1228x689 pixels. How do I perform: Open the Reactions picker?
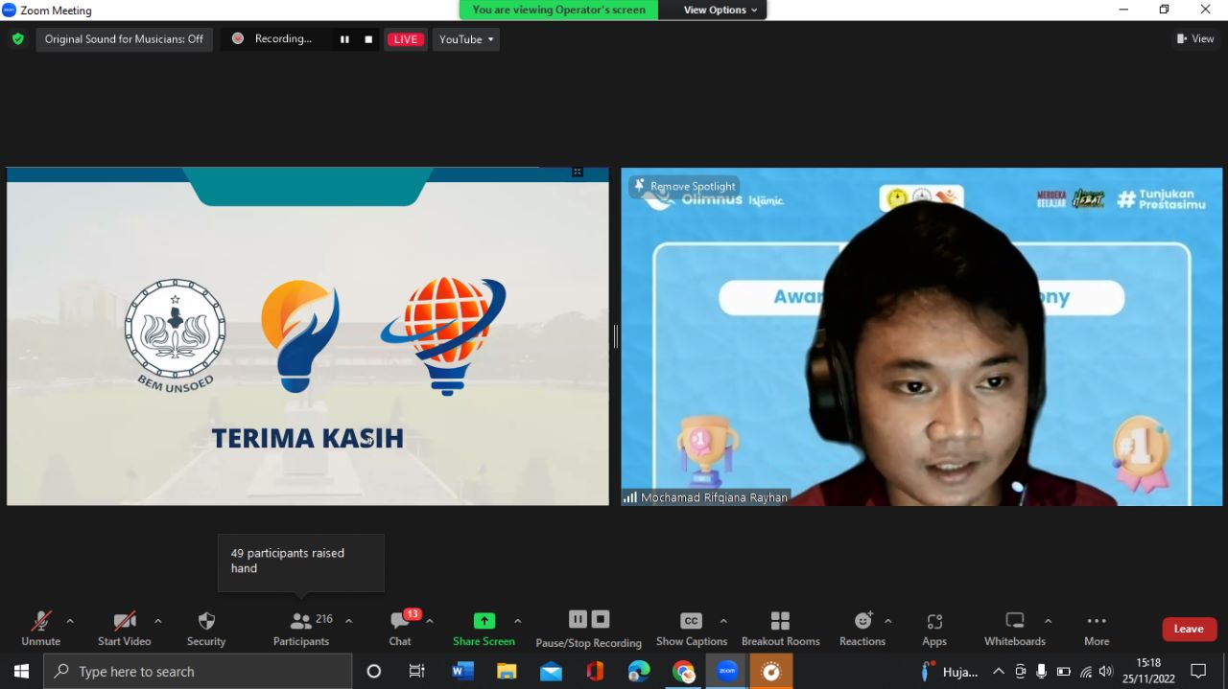click(x=862, y=628)
